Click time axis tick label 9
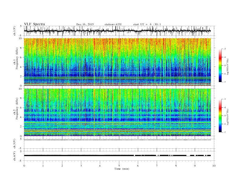 click(x=195, y=166)
